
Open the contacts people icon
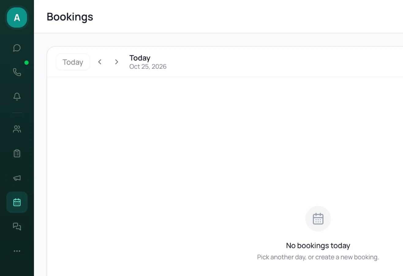[17, 129]
